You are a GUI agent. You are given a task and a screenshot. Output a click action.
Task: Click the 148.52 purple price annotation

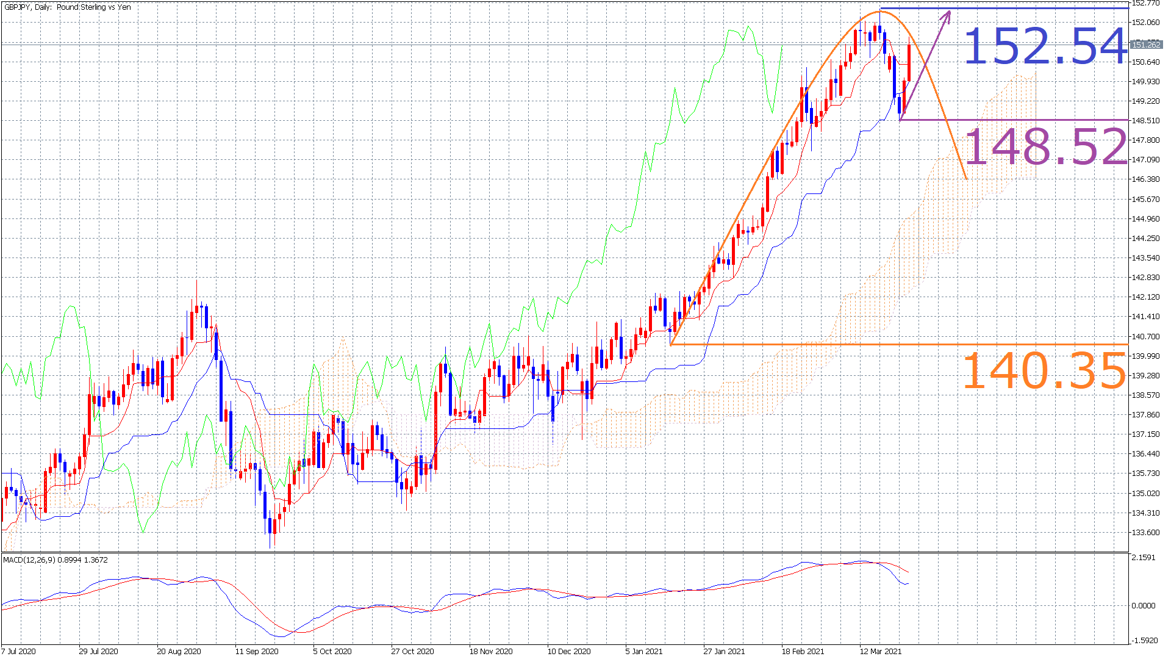pos(1045,146)
